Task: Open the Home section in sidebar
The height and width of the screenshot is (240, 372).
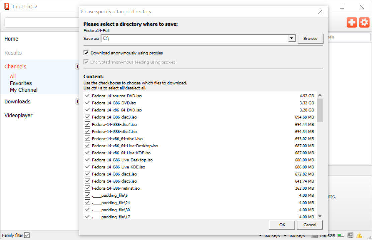Action: pos(11,39)
